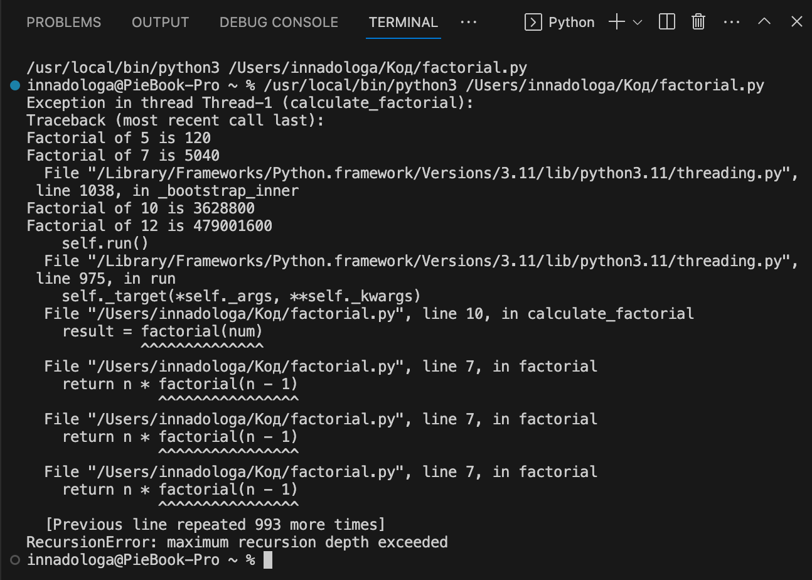Screen dimensions: 812x580
Task: Split the terminal pane
Action: (x=667, y=22)
